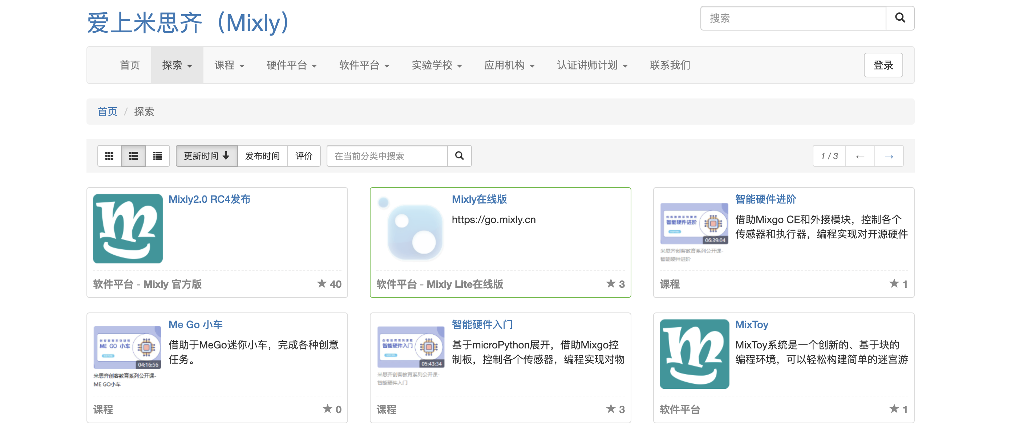Go to previous page arrow
Image resolution: width=1023 pixels, height=436 pixels.
click(x=860, y=156)
